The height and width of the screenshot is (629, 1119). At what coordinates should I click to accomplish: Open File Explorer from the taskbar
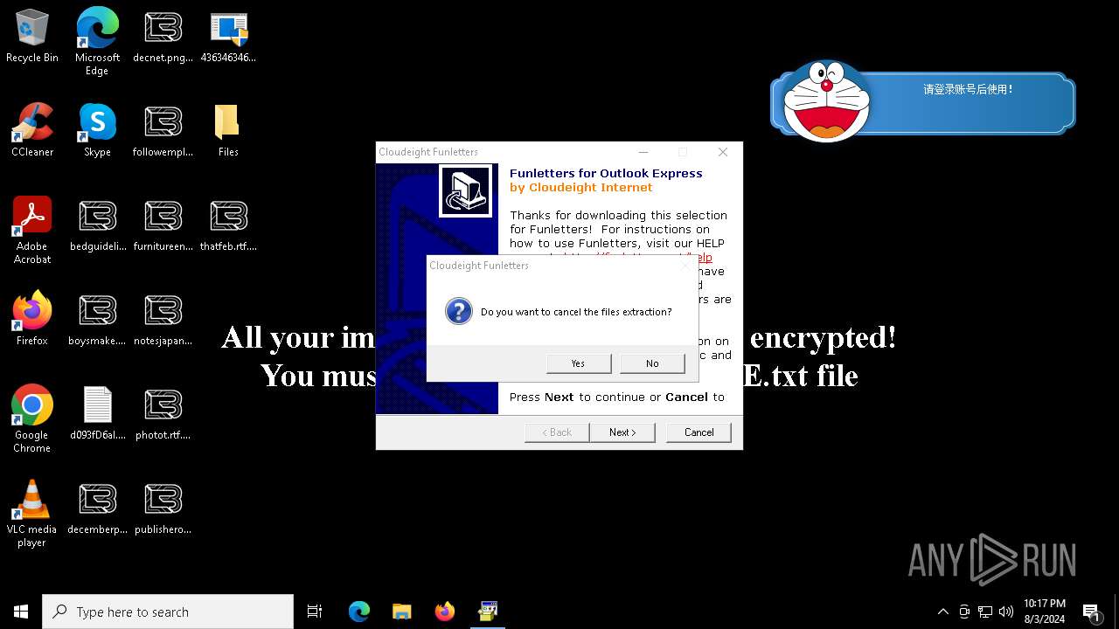402,612
